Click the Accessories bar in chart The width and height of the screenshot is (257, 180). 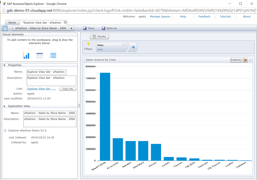coord(118,149)
